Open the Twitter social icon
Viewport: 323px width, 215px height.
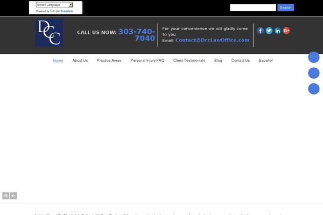(x=269, y=31)
